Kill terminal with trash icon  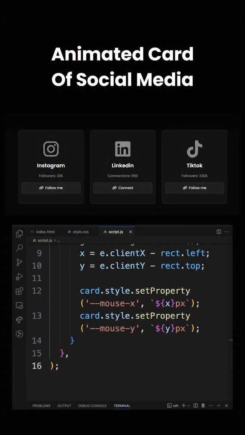203,406
